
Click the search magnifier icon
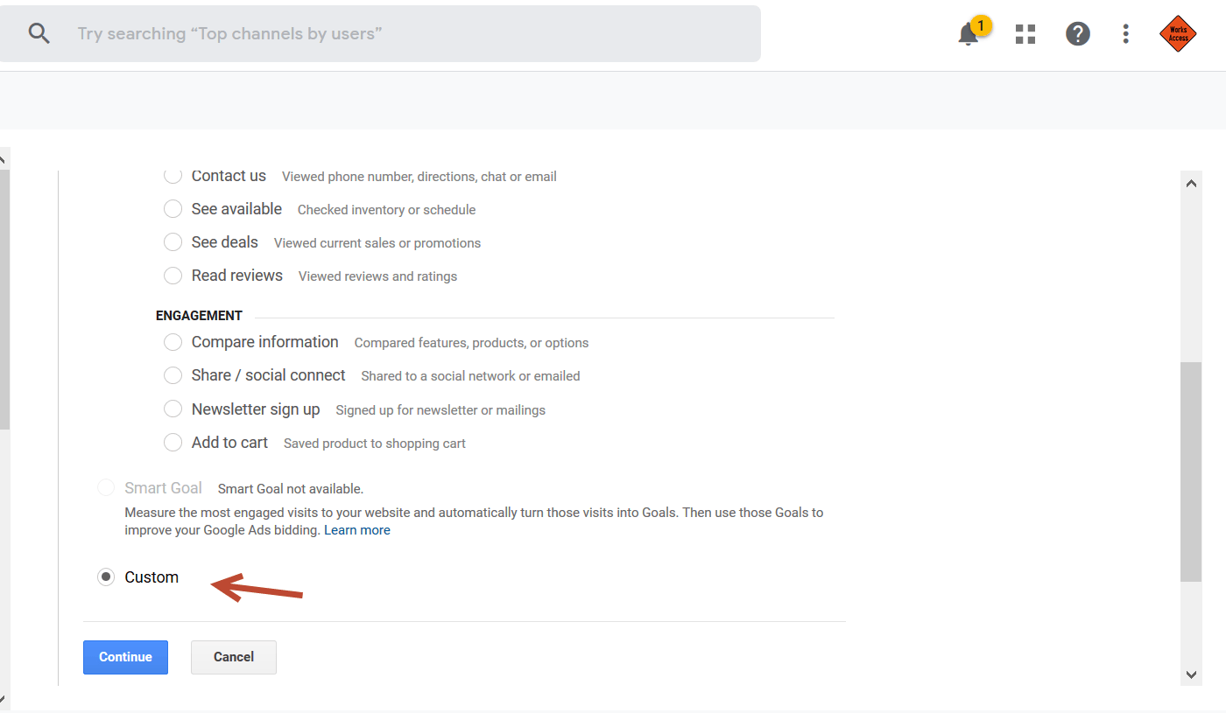39,32
